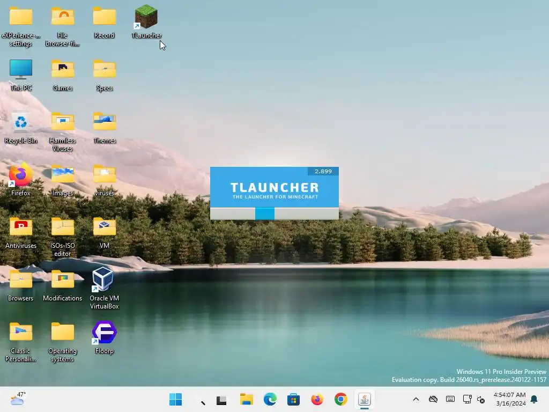Open File Explorer from the taskbar
Image resolution: width=549 pixels, height=412 pixels.
[x=247, y=399]
